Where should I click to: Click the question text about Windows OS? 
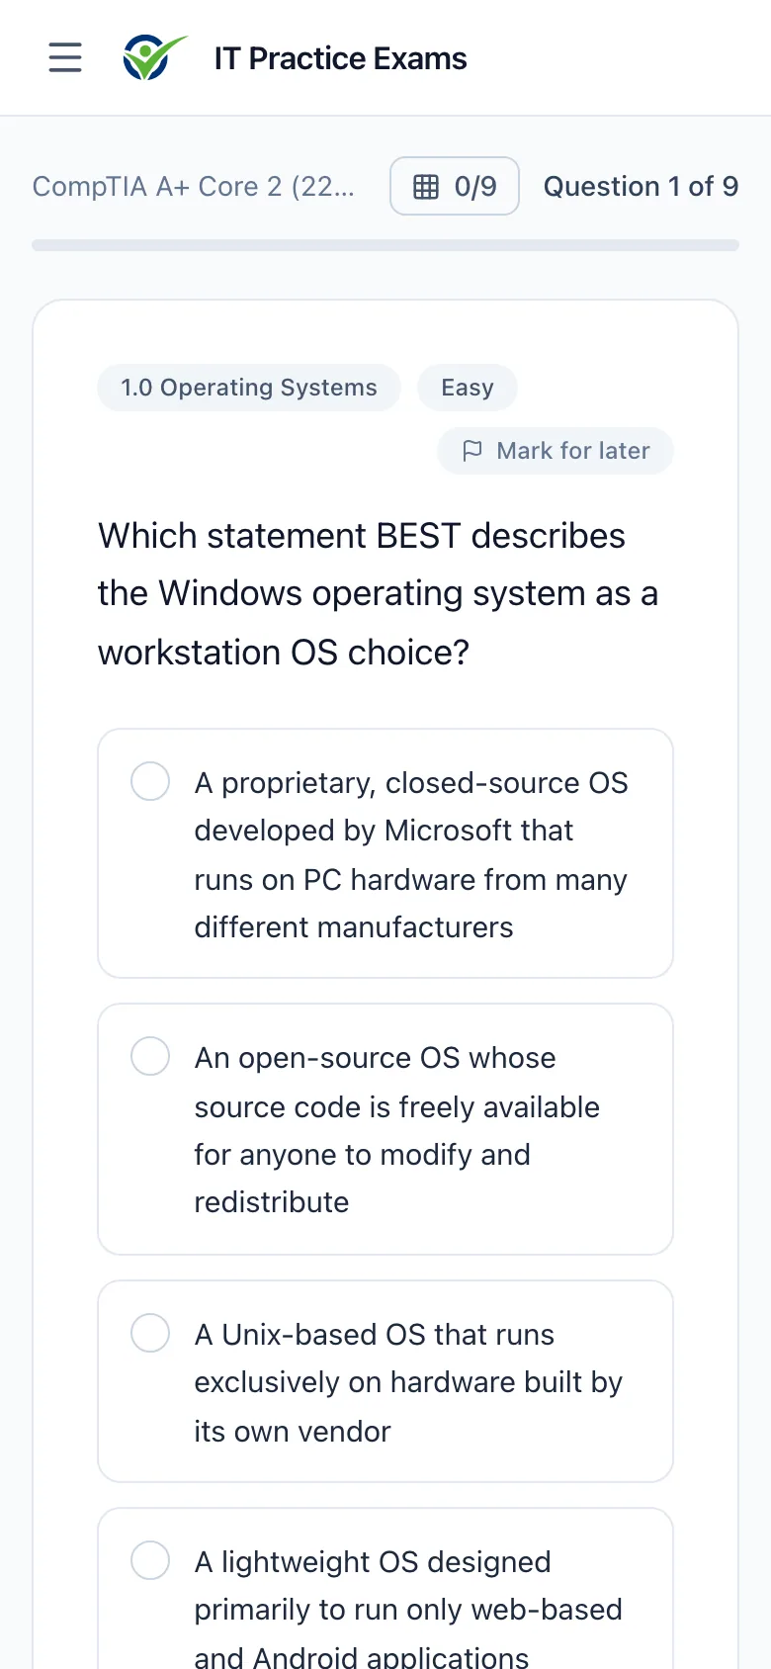point(379,594)
